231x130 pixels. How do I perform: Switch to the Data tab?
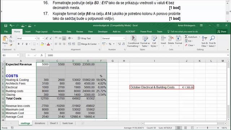point(69,31)
